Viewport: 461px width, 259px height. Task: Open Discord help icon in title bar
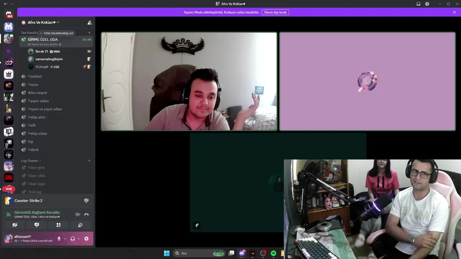pos(427,4)
